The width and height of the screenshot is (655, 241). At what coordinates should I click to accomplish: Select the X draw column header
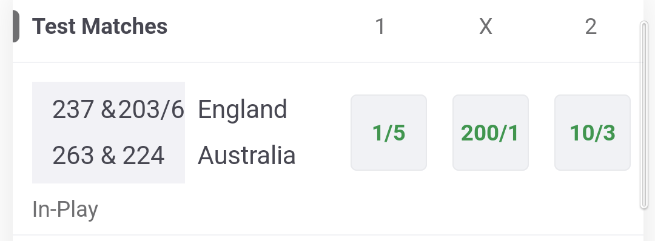point(485,27)
